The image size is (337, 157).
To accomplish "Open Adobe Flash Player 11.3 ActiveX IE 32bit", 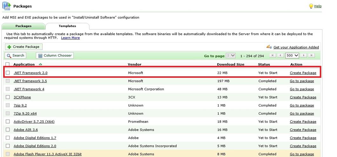I will pos(48,154).
